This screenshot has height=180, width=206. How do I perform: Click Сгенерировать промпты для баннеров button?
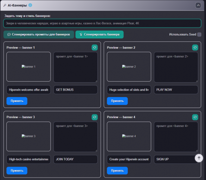tap(39, 34)
